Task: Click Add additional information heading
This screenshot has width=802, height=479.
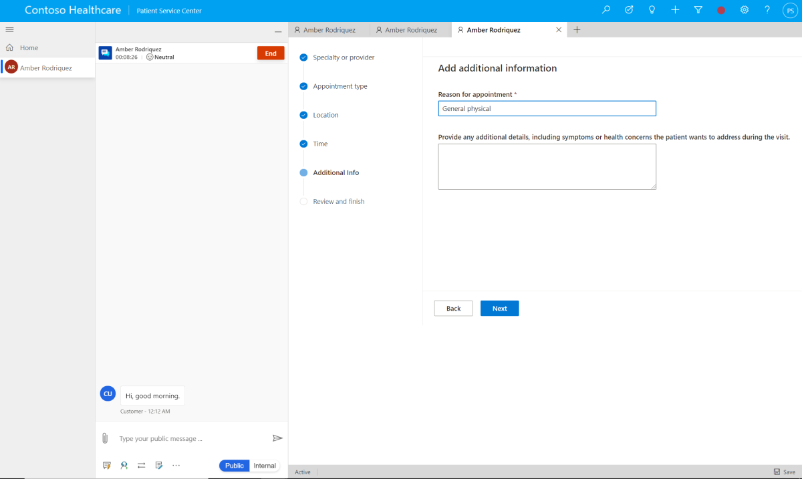Action: click(x=497, y=68)
